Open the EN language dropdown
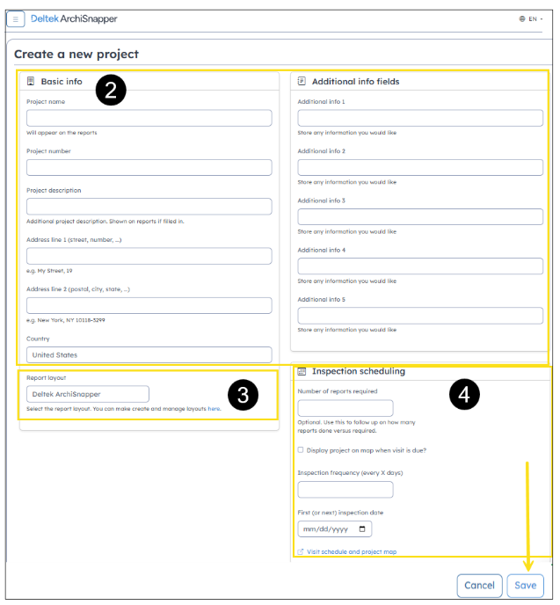 pos(535,19)
